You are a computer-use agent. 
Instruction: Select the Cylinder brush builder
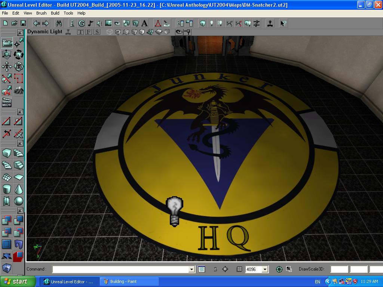pyautogui.click(x=7, y=189)
